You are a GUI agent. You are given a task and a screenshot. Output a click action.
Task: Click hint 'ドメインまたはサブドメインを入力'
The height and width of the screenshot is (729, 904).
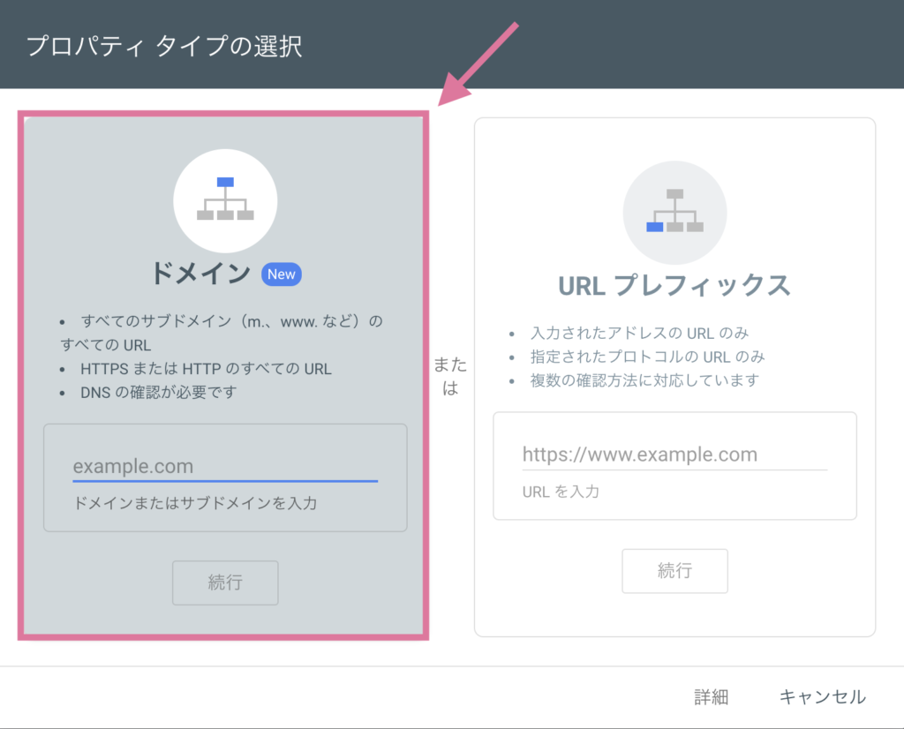(195, 503)
